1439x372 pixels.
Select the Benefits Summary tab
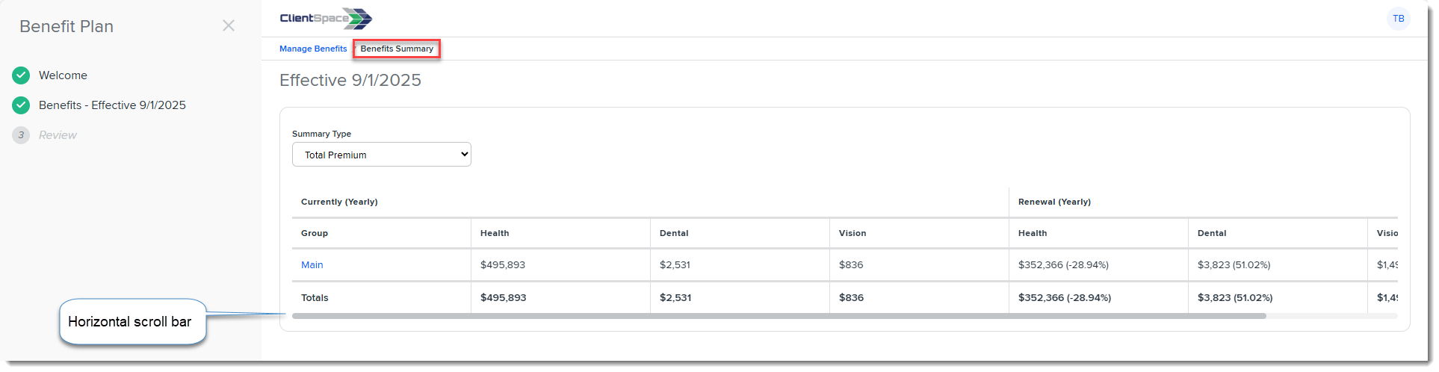tap(397, 49)
